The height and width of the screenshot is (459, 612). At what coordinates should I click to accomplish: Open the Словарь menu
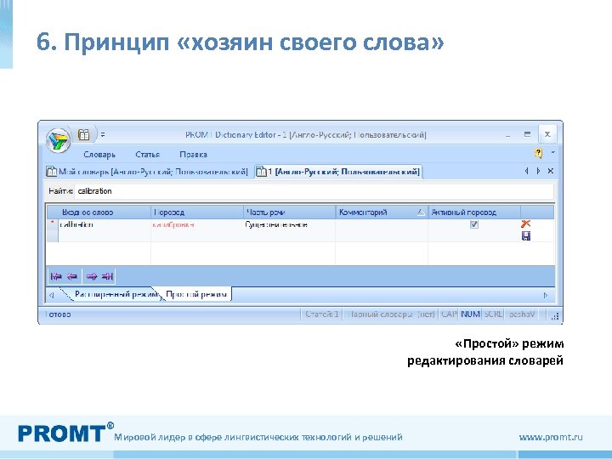pyautogui.click(x=99, y=155)
